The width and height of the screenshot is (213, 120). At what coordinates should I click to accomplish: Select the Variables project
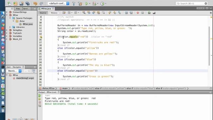(17, 36)
